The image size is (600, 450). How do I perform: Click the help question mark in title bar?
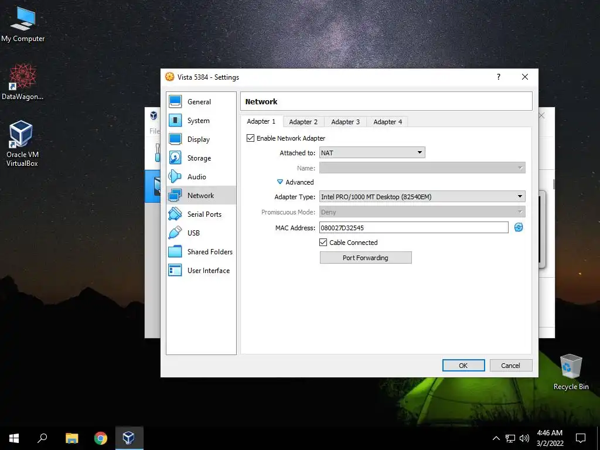coord(498,77)
